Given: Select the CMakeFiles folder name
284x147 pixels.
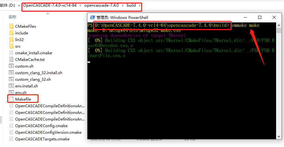Looking at the screenshot, I should point(26,26).
